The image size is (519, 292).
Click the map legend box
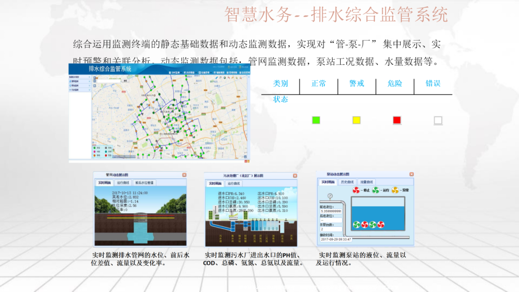102,151
